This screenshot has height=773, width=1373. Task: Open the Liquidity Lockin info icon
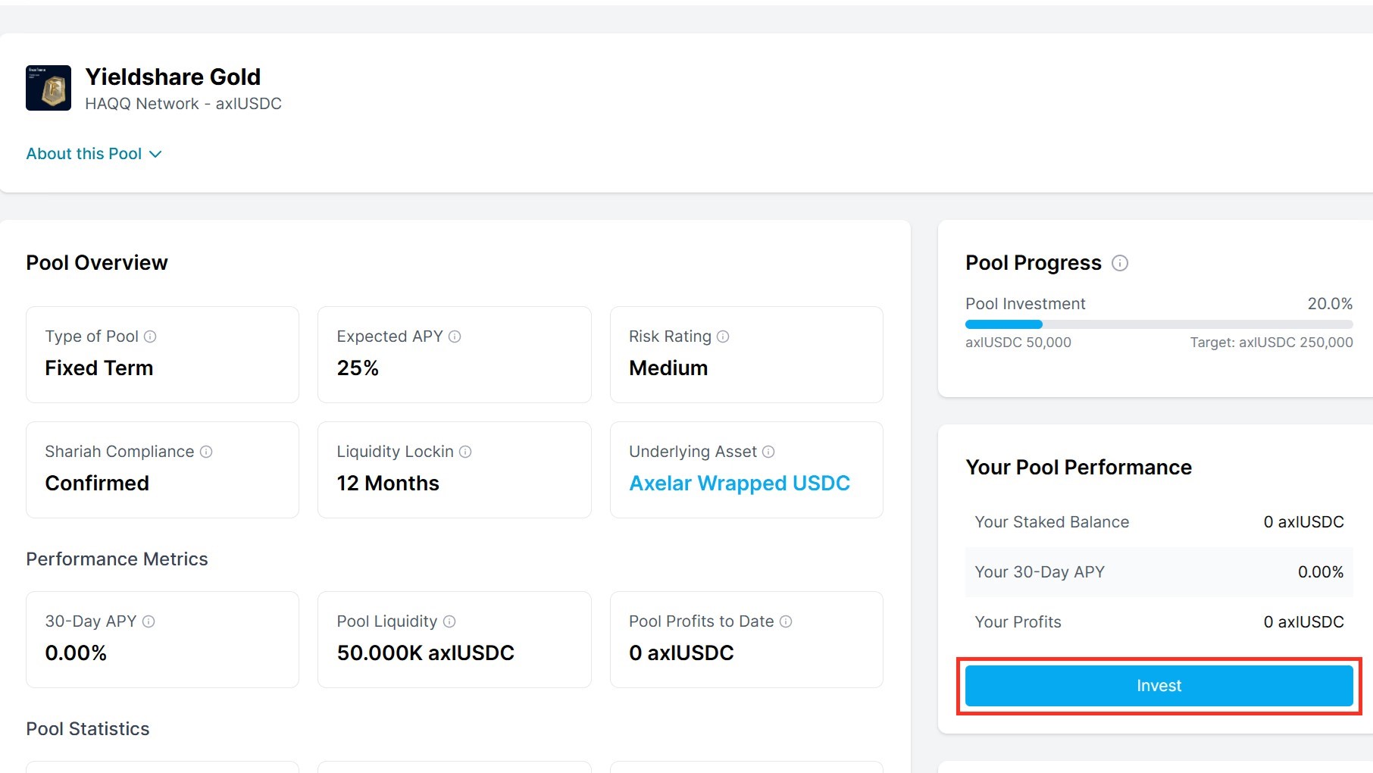(x=465, y=452)
